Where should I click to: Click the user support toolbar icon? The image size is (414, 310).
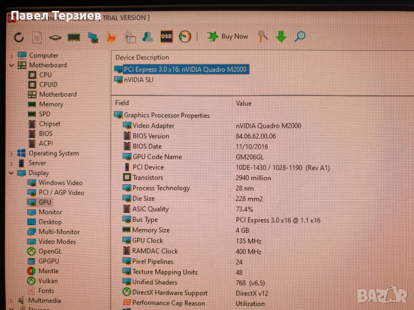[x=147, y=37]
